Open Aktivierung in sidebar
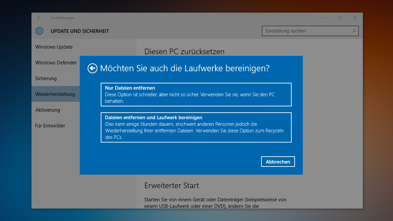 [x=48, y=110]
